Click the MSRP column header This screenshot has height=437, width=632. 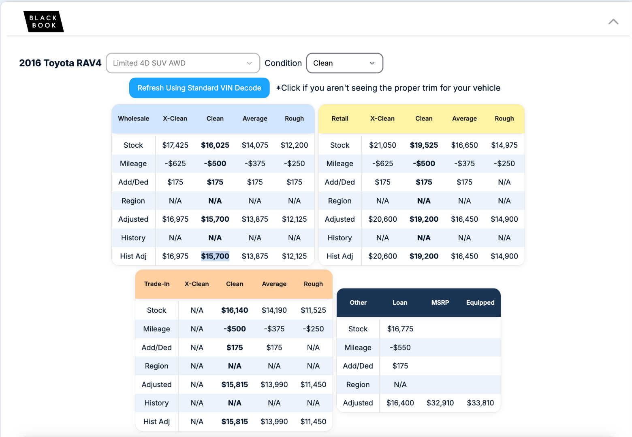440,303
